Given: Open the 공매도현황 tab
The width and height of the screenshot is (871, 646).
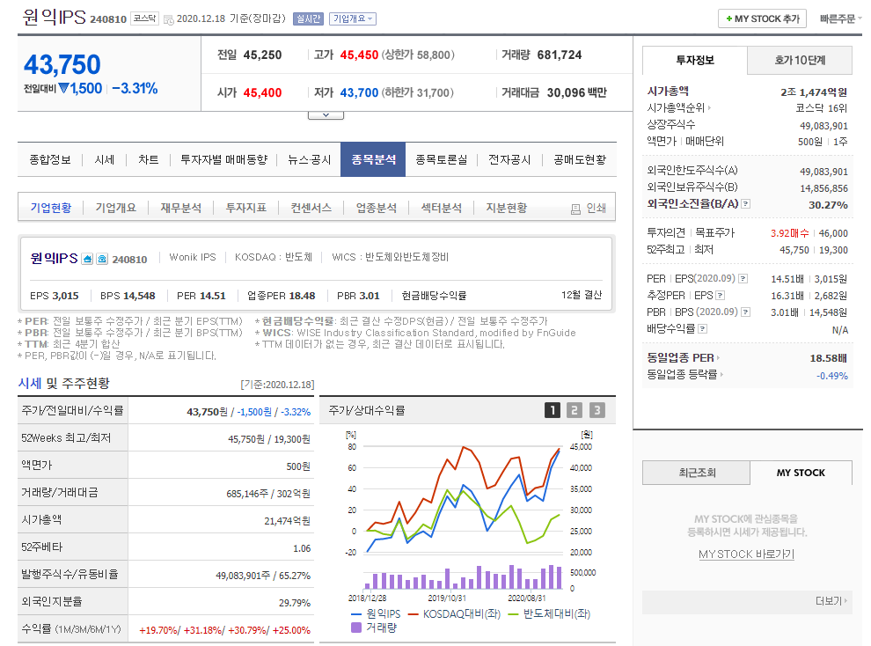Looking at the screenshot, I should [x=580, y=160].
